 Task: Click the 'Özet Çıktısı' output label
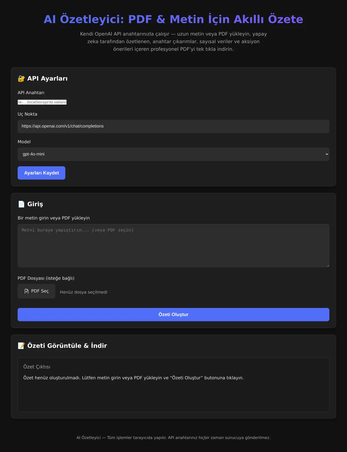pos(37,367)
